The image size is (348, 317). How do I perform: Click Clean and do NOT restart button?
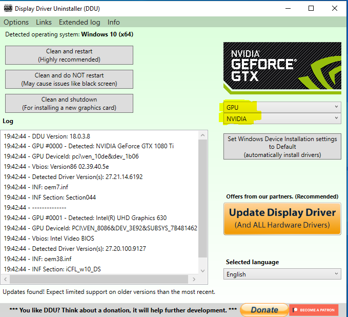coord(69,80)
